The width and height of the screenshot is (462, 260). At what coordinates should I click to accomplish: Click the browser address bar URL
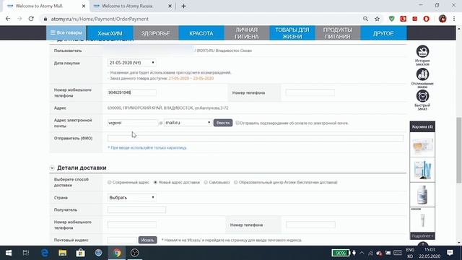pos(100,19)
